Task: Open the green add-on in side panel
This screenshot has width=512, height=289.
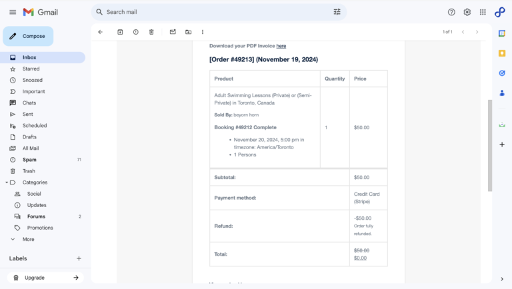Action: pyautogui.click(x=502, y=125)
